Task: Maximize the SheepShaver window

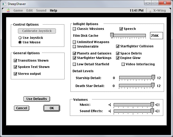Action: click(155, 3)
